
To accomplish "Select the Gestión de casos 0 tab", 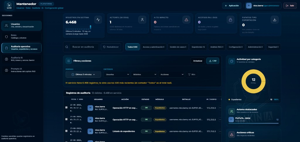I will 178,47.
